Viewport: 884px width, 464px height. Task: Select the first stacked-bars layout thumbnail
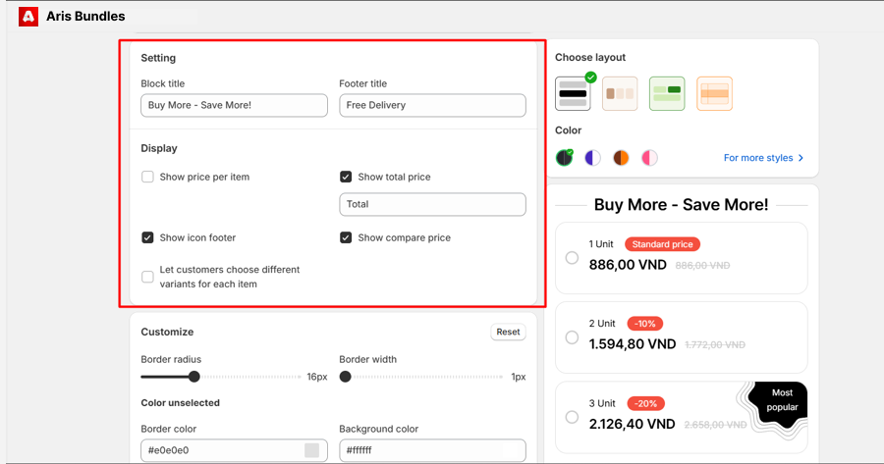[x=573, y=93]
